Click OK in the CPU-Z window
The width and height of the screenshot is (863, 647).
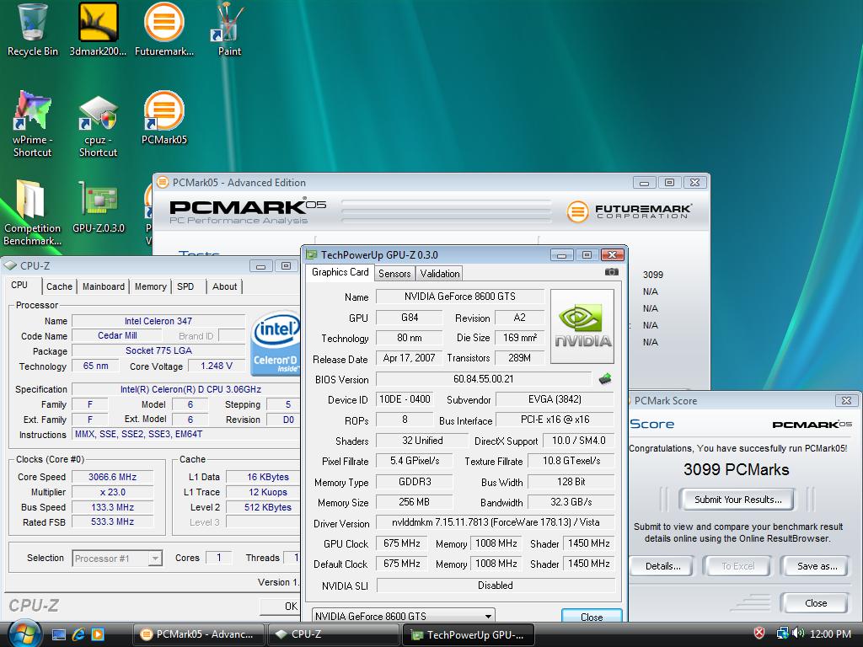[281, 607]
